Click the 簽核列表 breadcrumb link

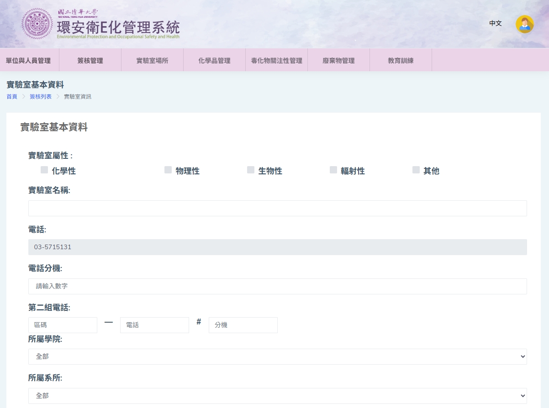coord(41,97)
